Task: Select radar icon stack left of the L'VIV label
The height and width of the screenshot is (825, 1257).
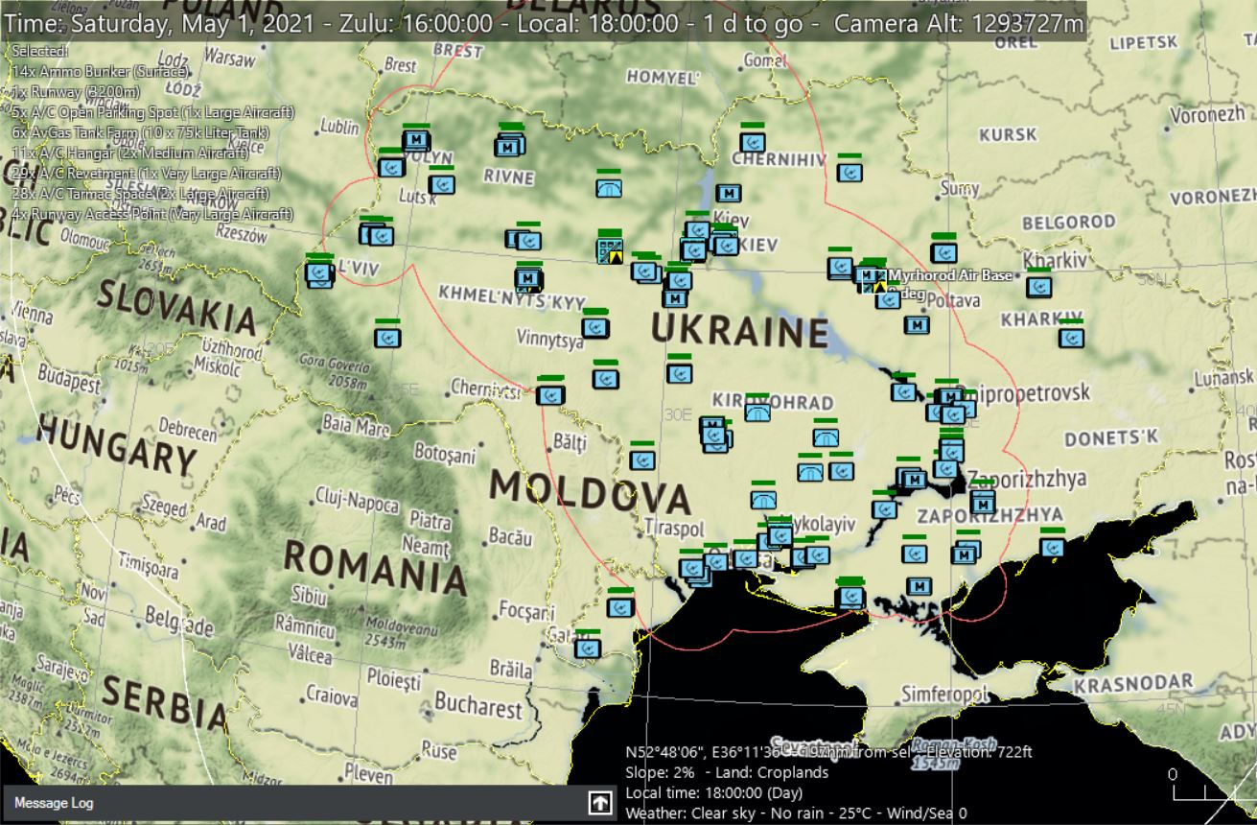Action: tap(319, 273)
